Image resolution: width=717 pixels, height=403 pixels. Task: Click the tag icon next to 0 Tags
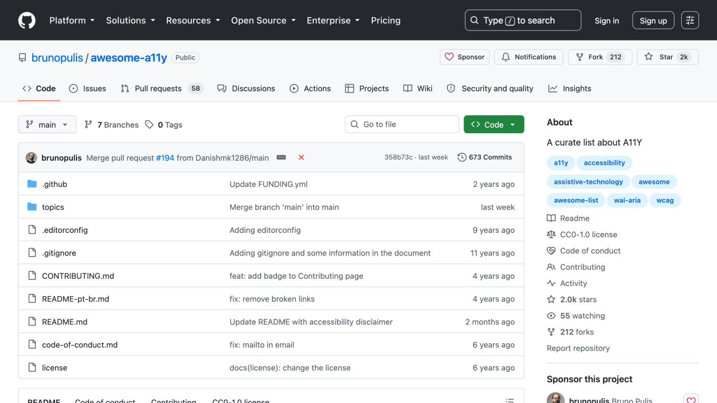click(149, 125)
